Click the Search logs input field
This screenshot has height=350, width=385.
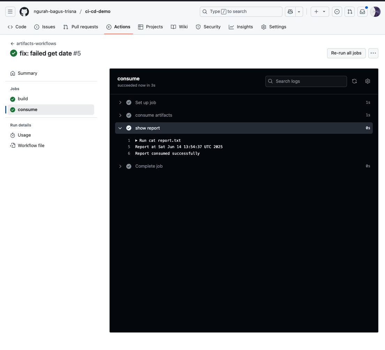pyautogui.click(x=306, y=81)
